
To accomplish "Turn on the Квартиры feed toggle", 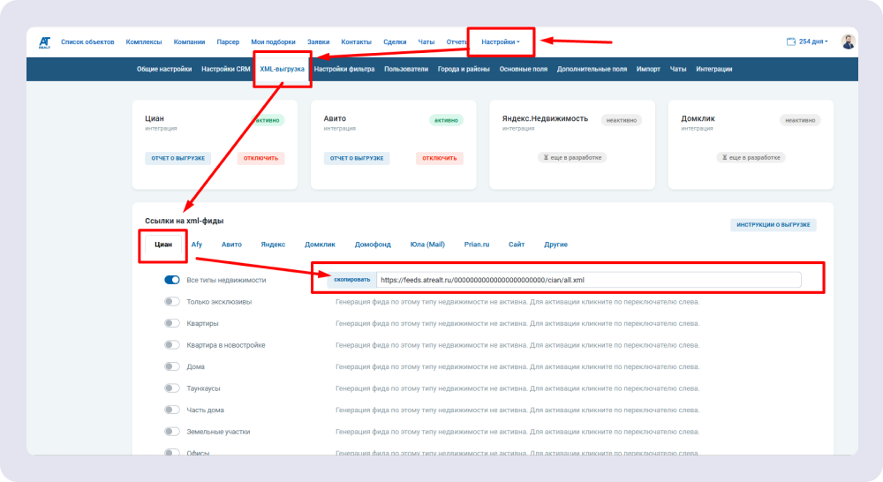I will point(172,323).
